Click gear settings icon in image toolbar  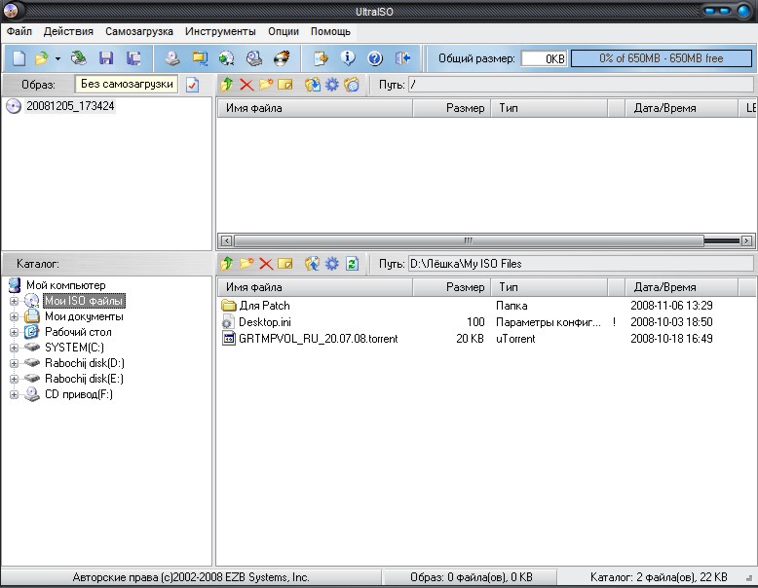point(331,85)
